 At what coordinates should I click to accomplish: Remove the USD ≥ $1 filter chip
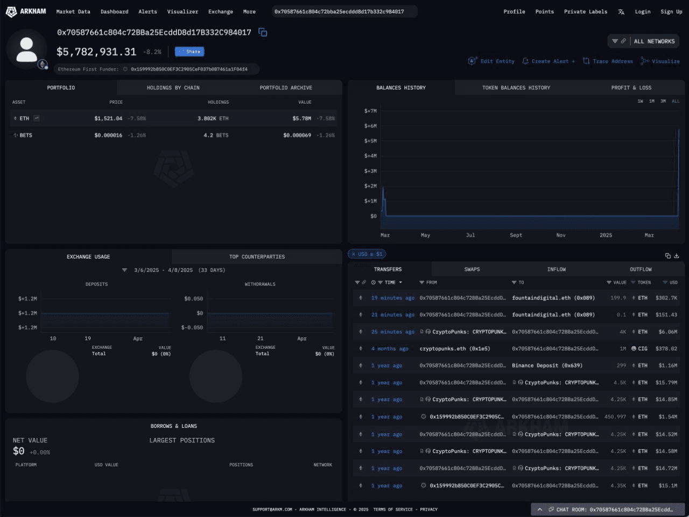click(x=354, y=254)
